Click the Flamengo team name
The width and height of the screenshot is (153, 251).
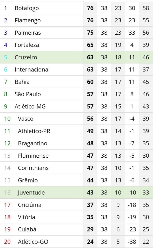(28, 20)
